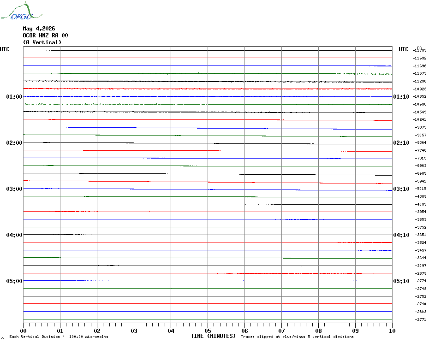The image size is (429, 343).
Task: Click the TIME (MINUTES) axis title
Action: [x=213, y=336]
